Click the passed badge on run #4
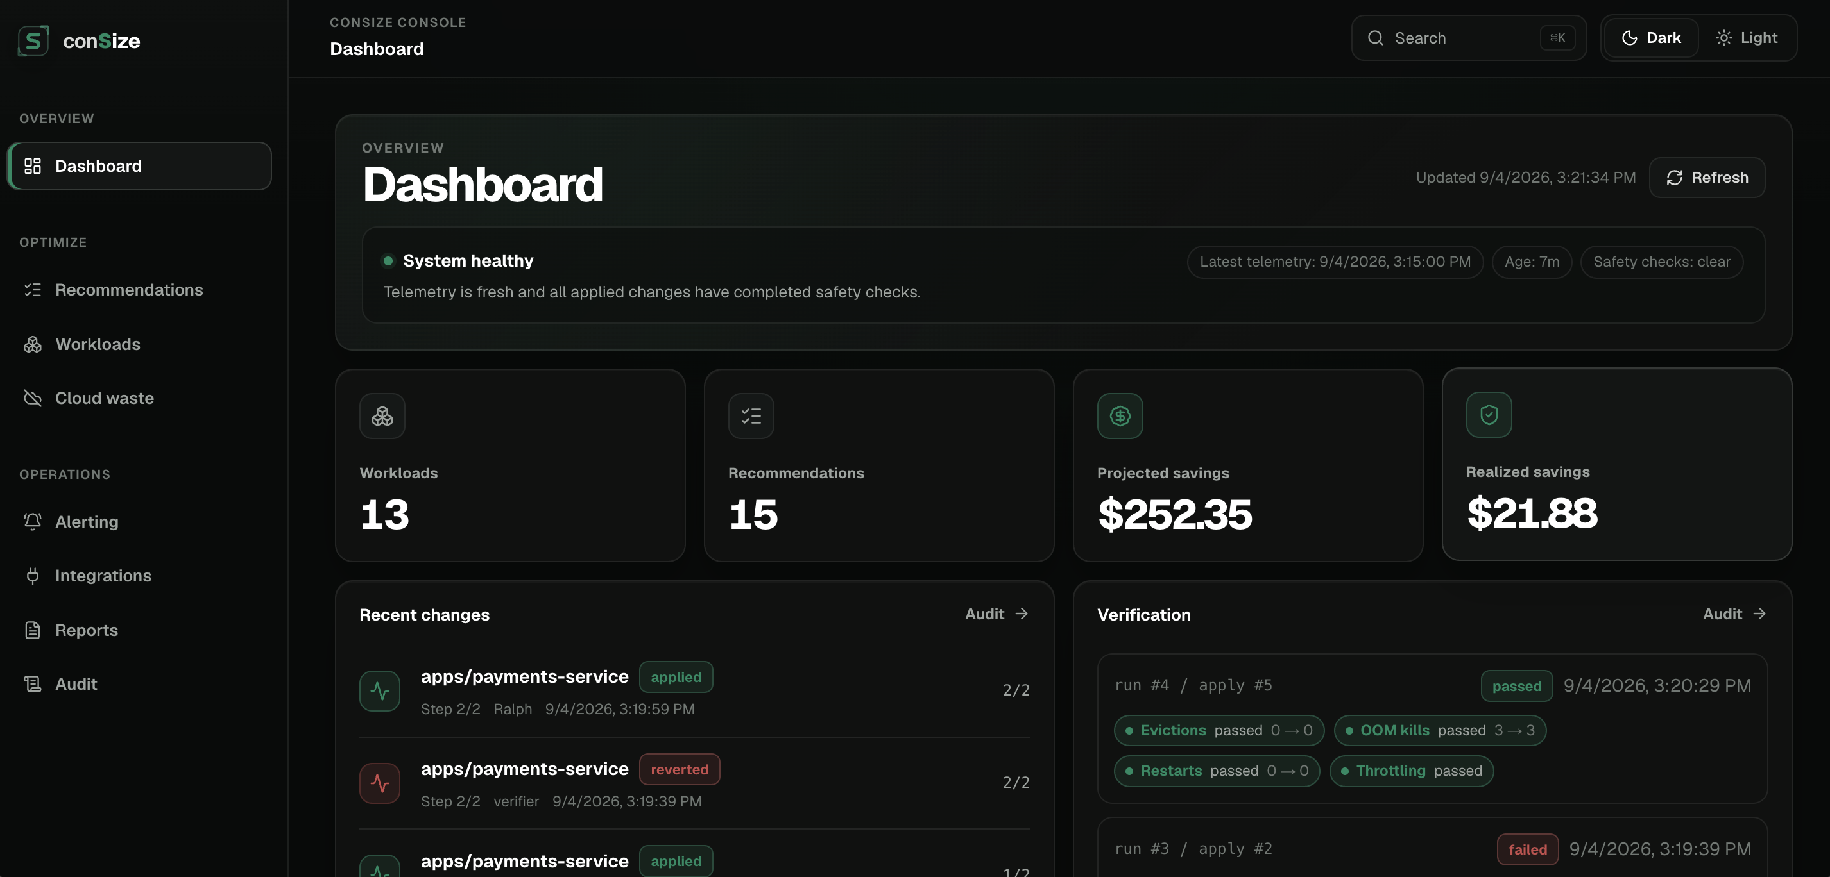 point(1517,686)
